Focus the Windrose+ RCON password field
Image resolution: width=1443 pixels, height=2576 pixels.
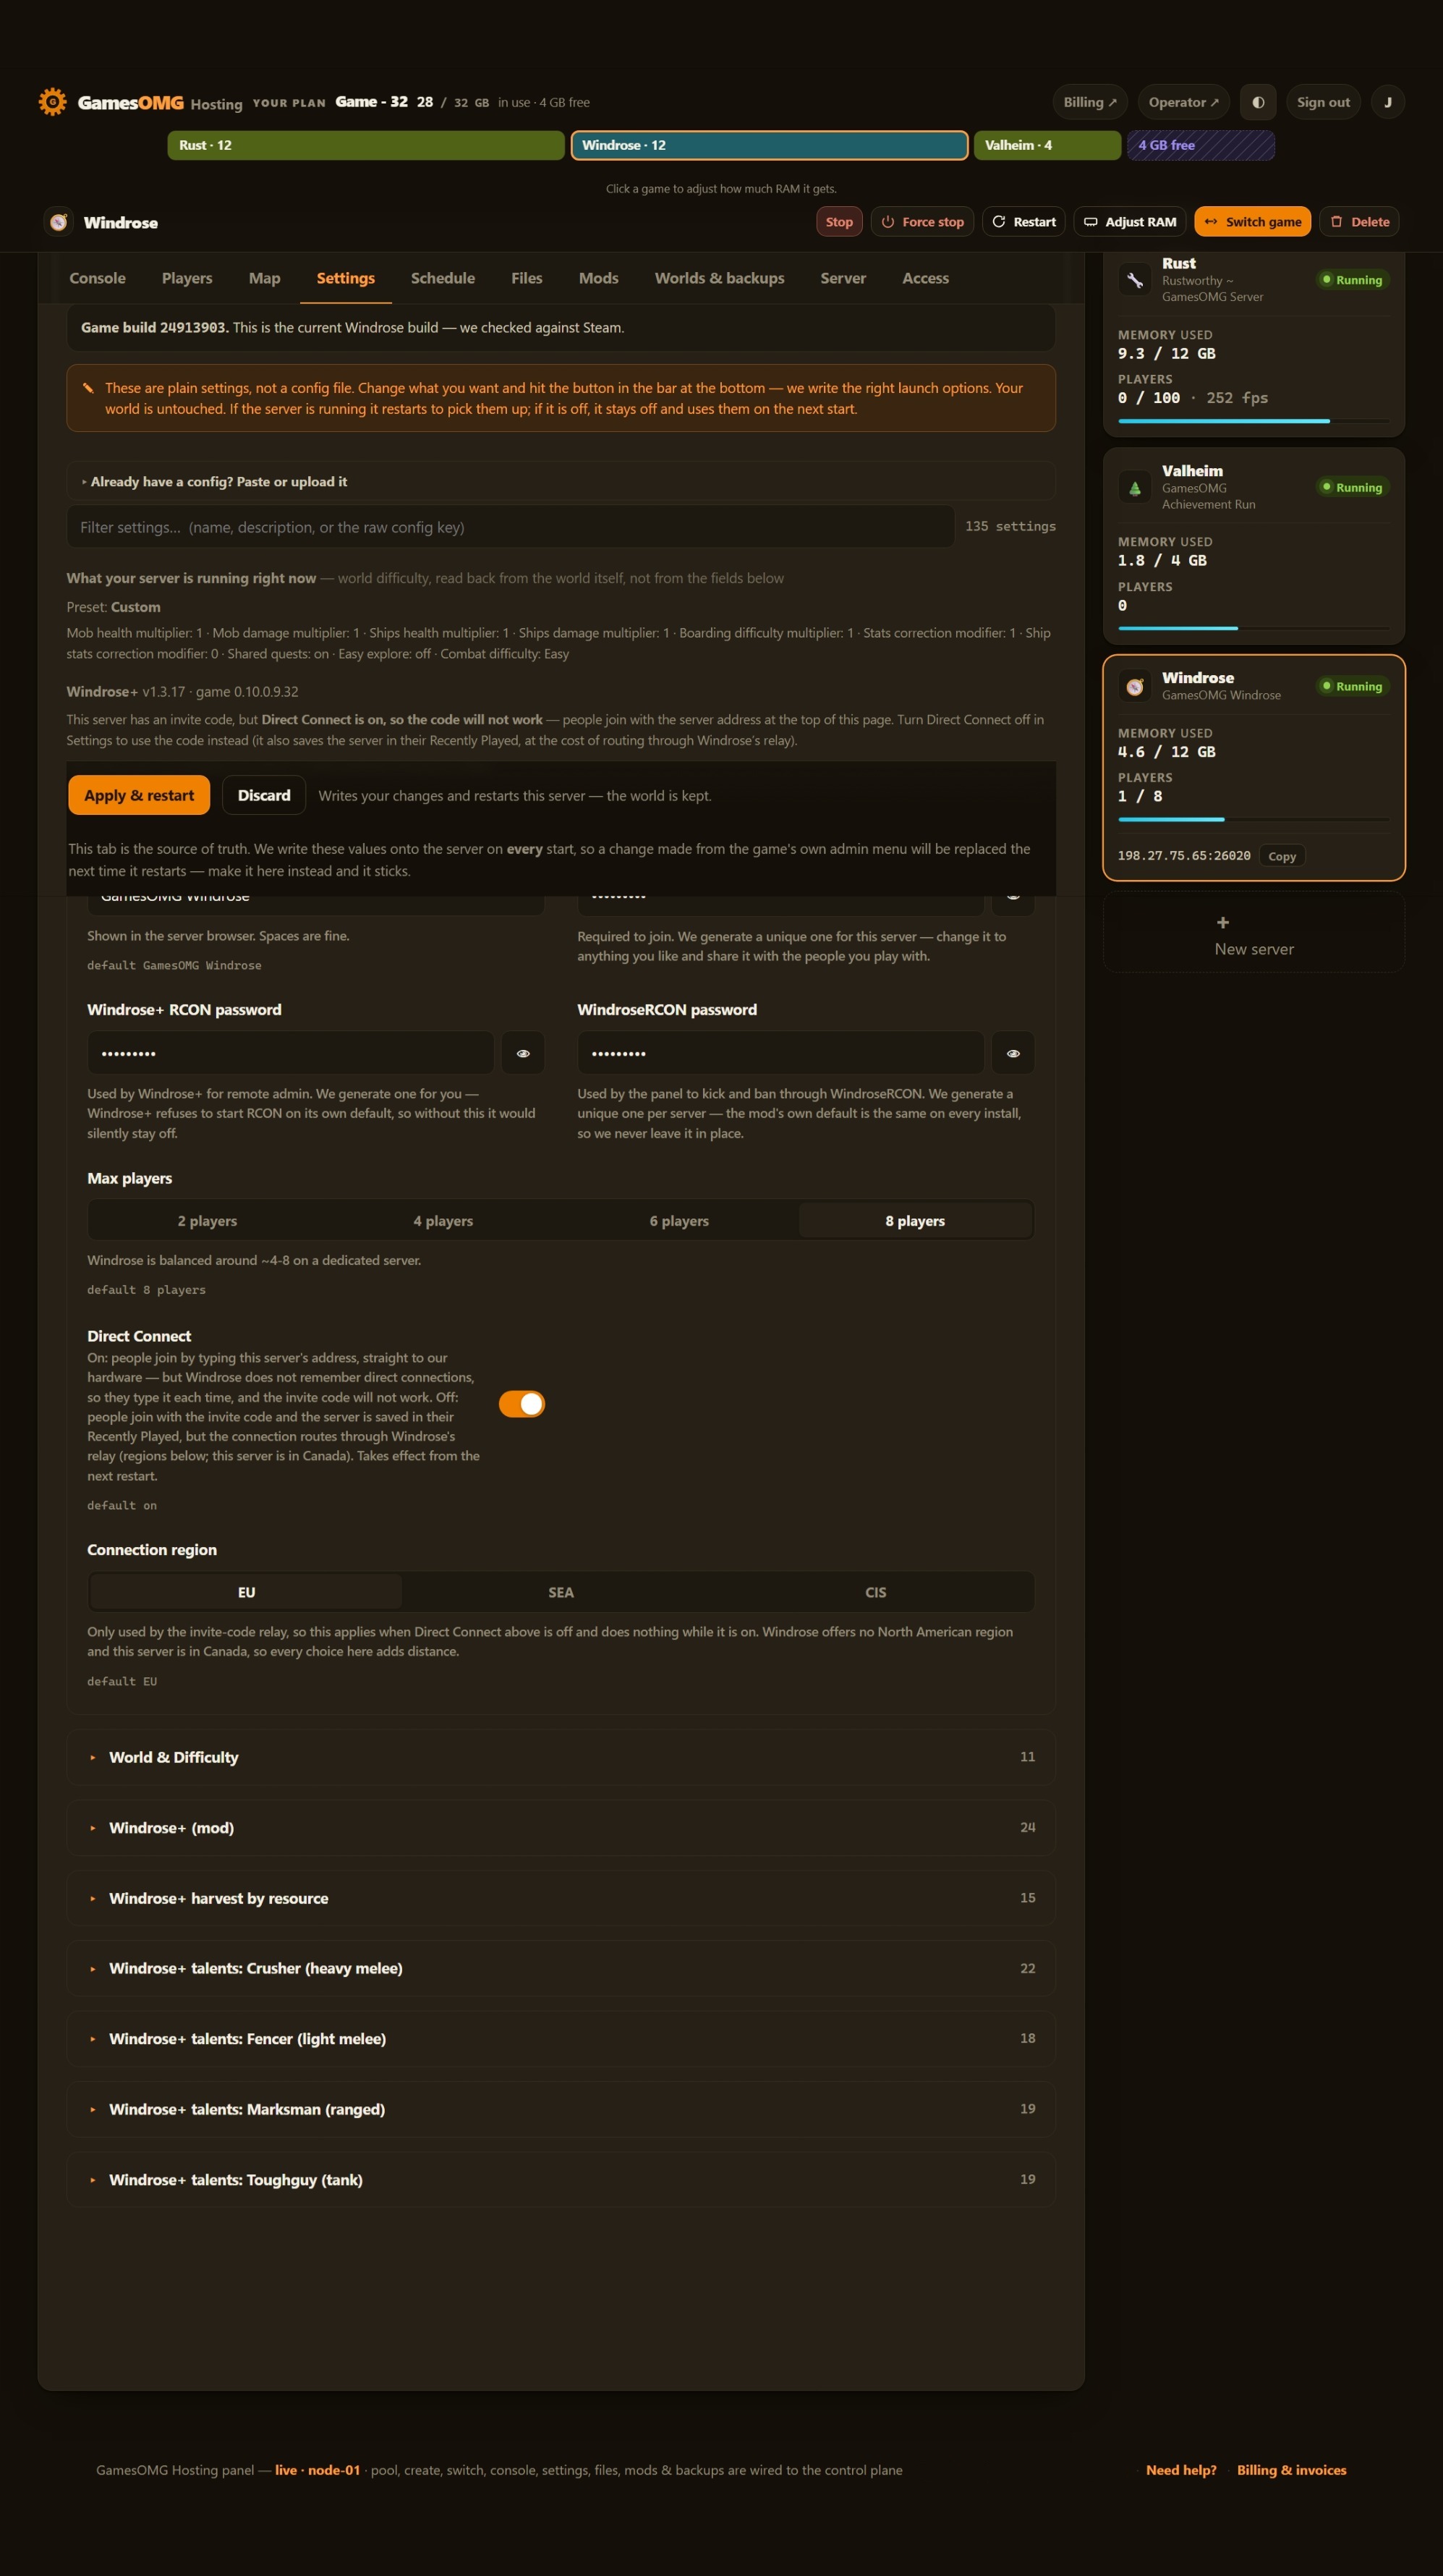pyautogui.click(x=291, y=1053)
